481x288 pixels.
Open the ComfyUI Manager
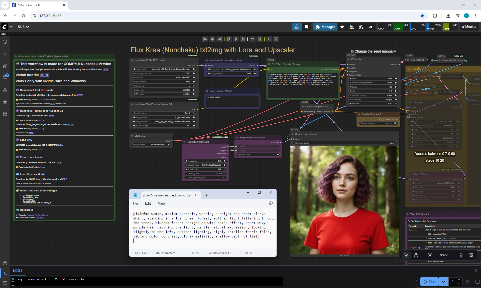click(x=325, y=27)
